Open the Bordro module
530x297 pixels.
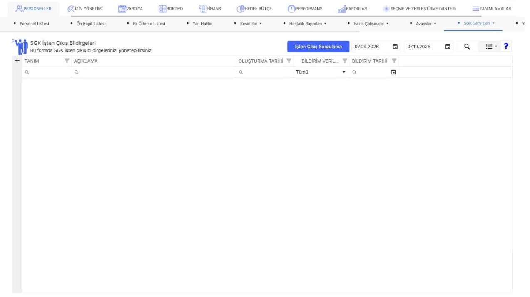171,9
